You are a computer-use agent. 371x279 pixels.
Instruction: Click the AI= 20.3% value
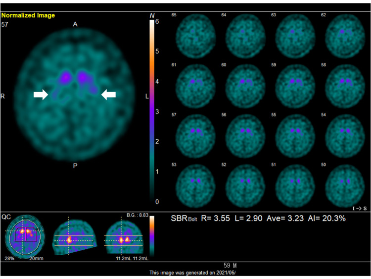[x=327, y=218]
